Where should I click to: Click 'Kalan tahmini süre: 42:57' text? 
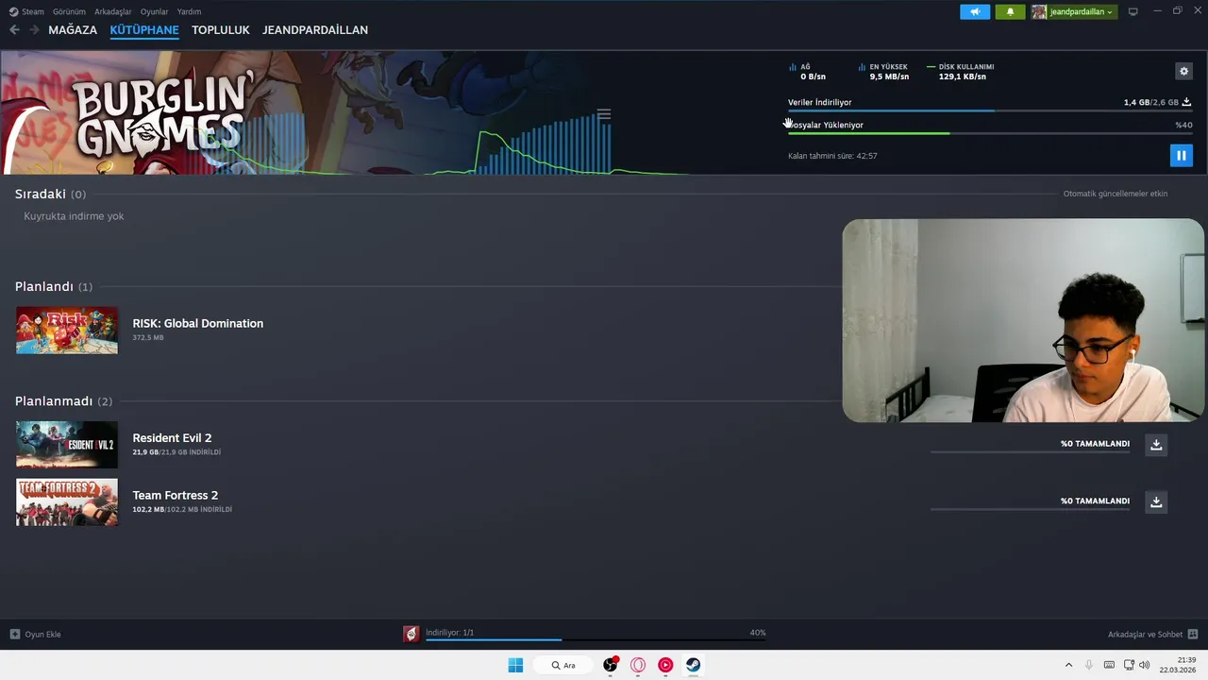[x=832, y=156]
